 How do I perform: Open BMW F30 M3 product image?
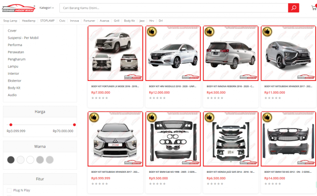point(288,139)
